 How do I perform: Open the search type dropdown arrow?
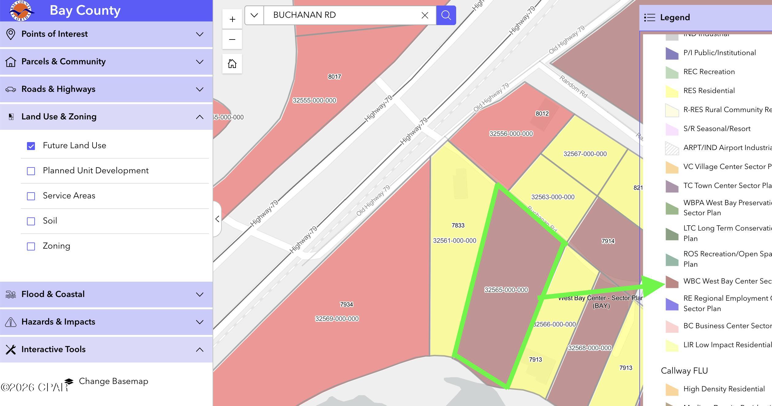pyautogui.click(x=254, y=15)
